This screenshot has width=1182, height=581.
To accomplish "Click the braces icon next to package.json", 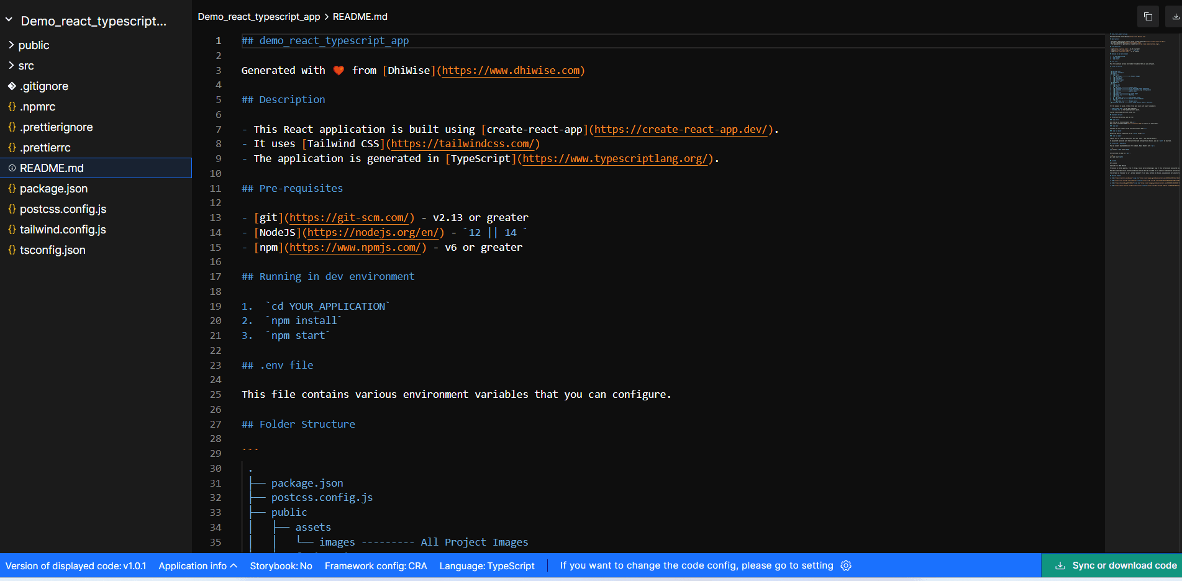I will (x=12, y=189).
